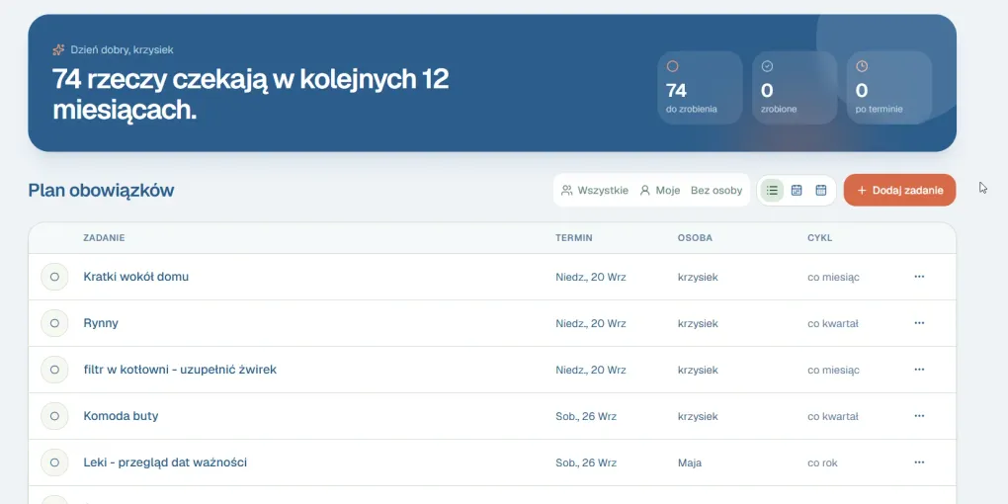The width and height of the screenshot is (1008, 504).
Task: Mark Rynny task as done
Action: pyautogui.click(x=54, y=323)
